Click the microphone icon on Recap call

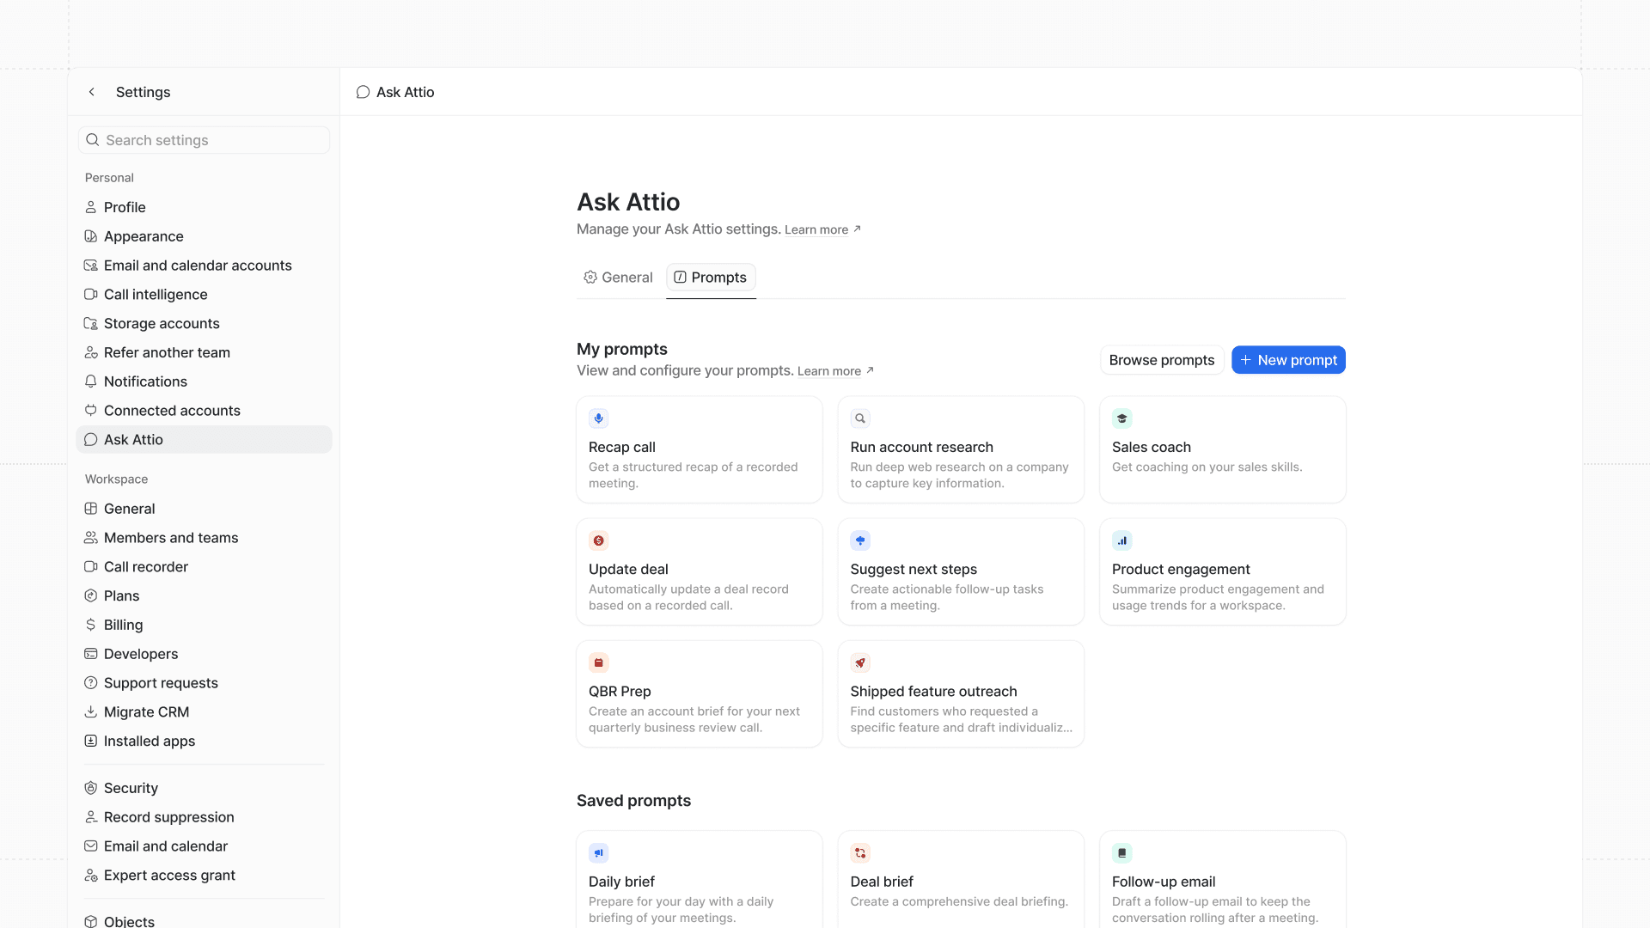coord(598,418)
